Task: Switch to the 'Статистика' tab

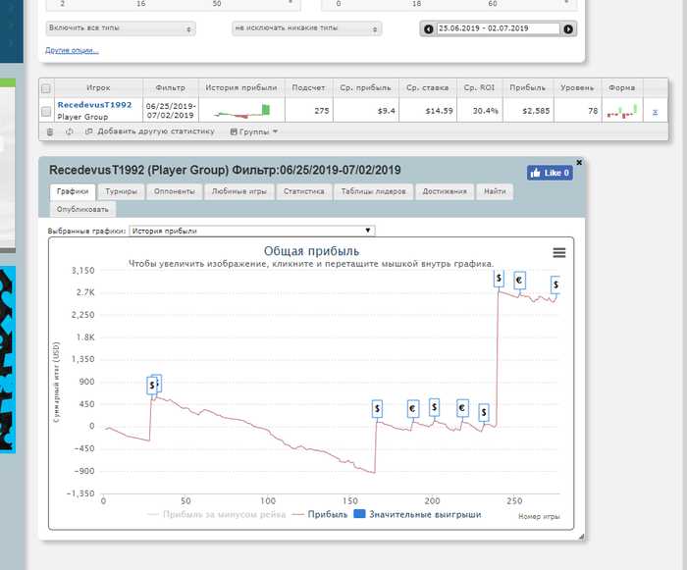Action: pyautogui.click(x=304, y=191)
